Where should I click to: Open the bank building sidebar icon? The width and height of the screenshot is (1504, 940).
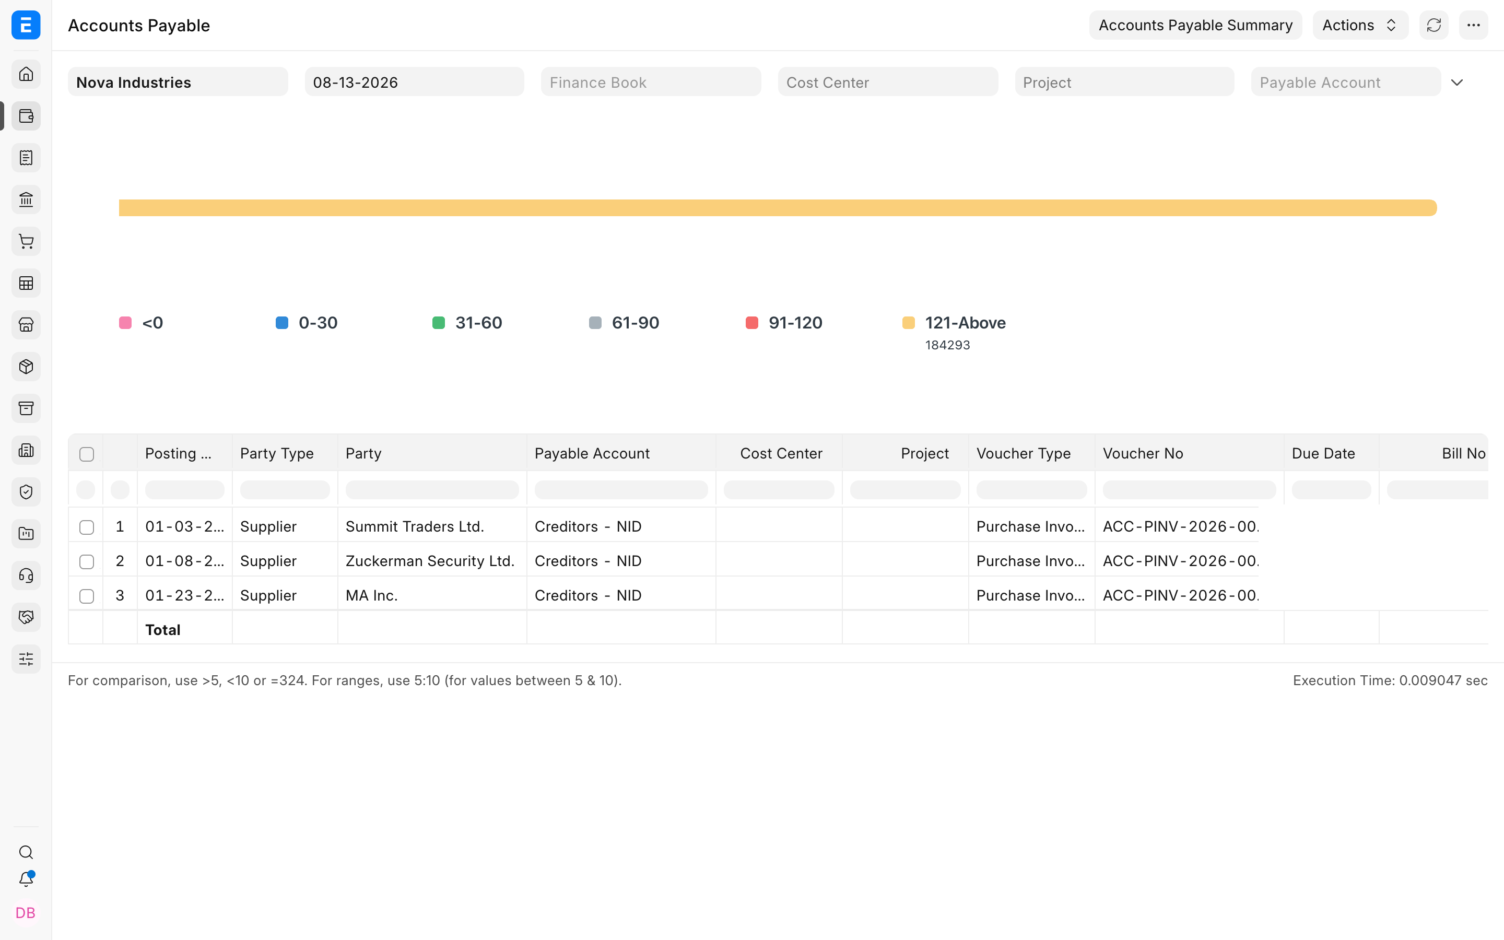pyautogui.click(x=26, y=199)
